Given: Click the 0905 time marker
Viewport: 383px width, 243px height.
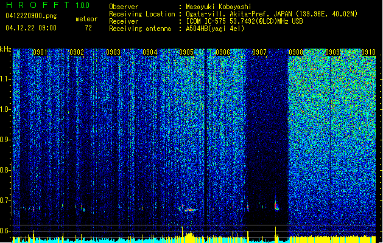Looking at the screenshot, I should (186, 52).
